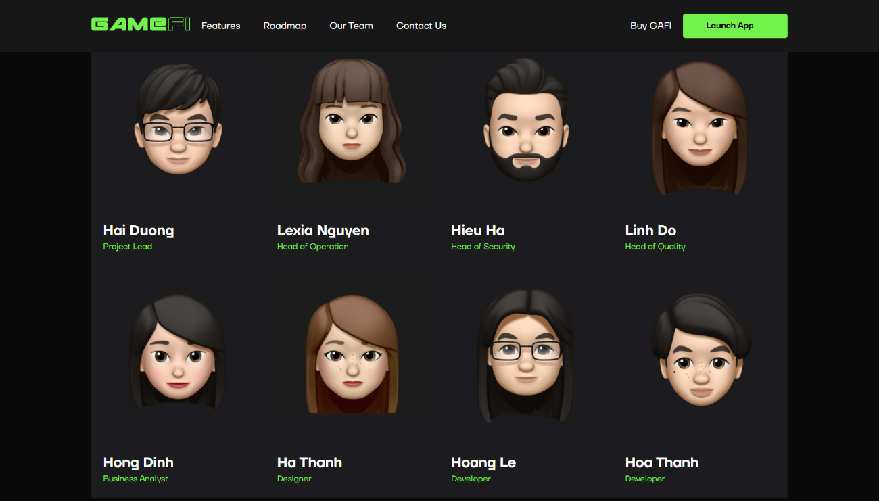The height and width of the screenshot is (501, 879).
Task: Click the Business Analyst role label
Action: pos(135,479)
